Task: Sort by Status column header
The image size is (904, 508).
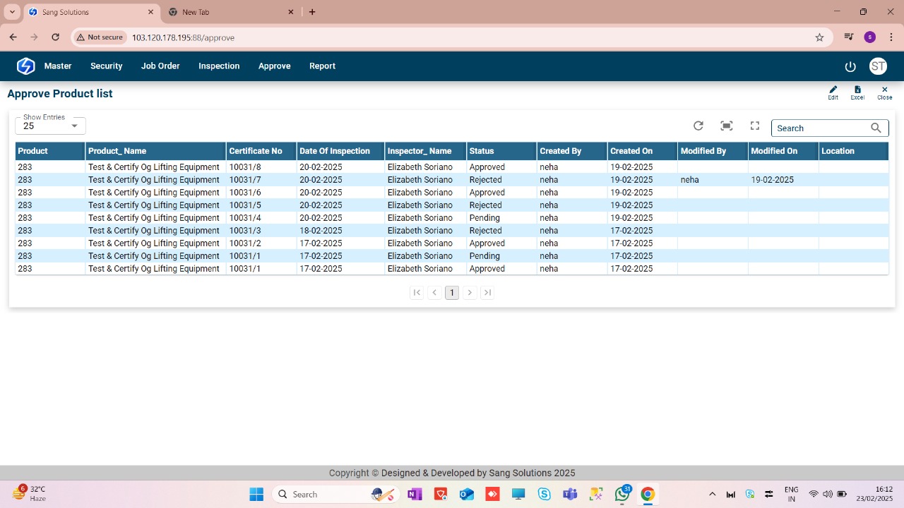Action: 482,151
